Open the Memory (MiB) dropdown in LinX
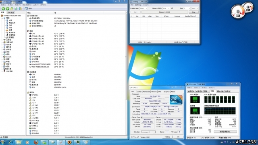258x145 pixels. click(166, 8)
